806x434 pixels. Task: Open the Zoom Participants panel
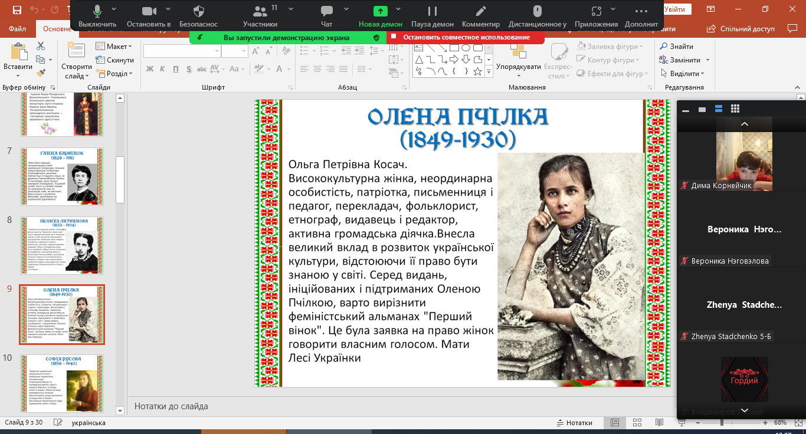pos(260,12)
